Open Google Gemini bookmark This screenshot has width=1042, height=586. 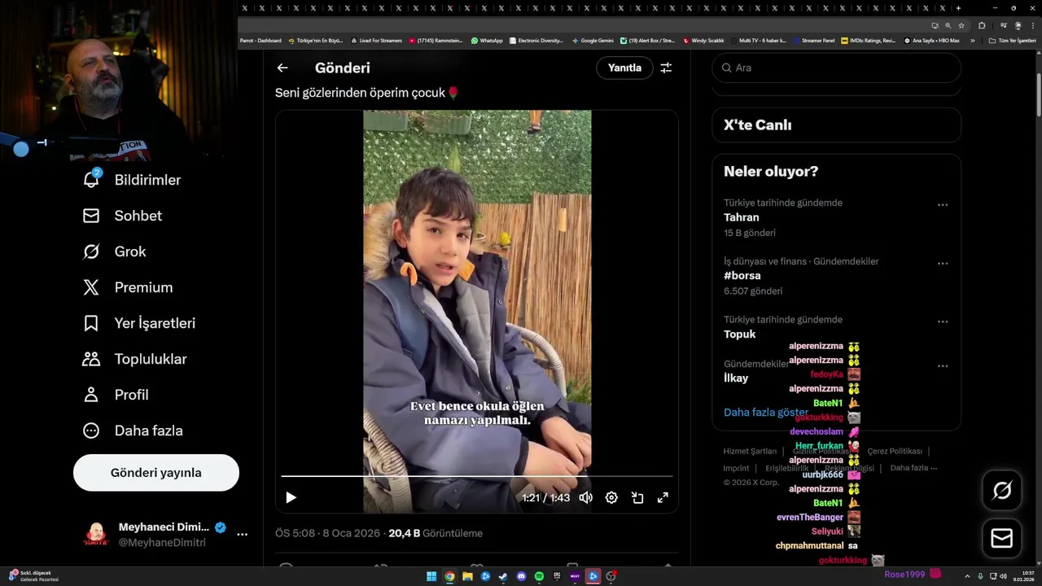[593, 40]
